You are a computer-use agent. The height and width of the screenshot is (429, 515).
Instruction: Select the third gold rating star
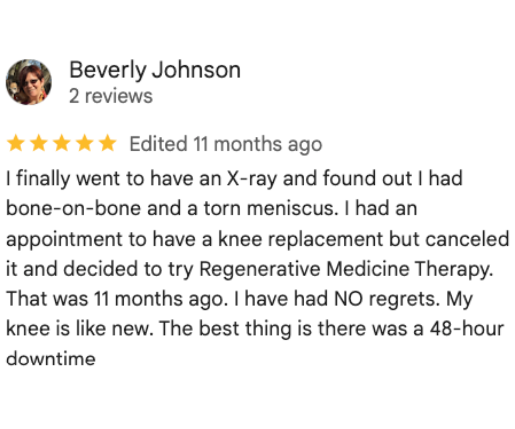[x=62, y=144]
